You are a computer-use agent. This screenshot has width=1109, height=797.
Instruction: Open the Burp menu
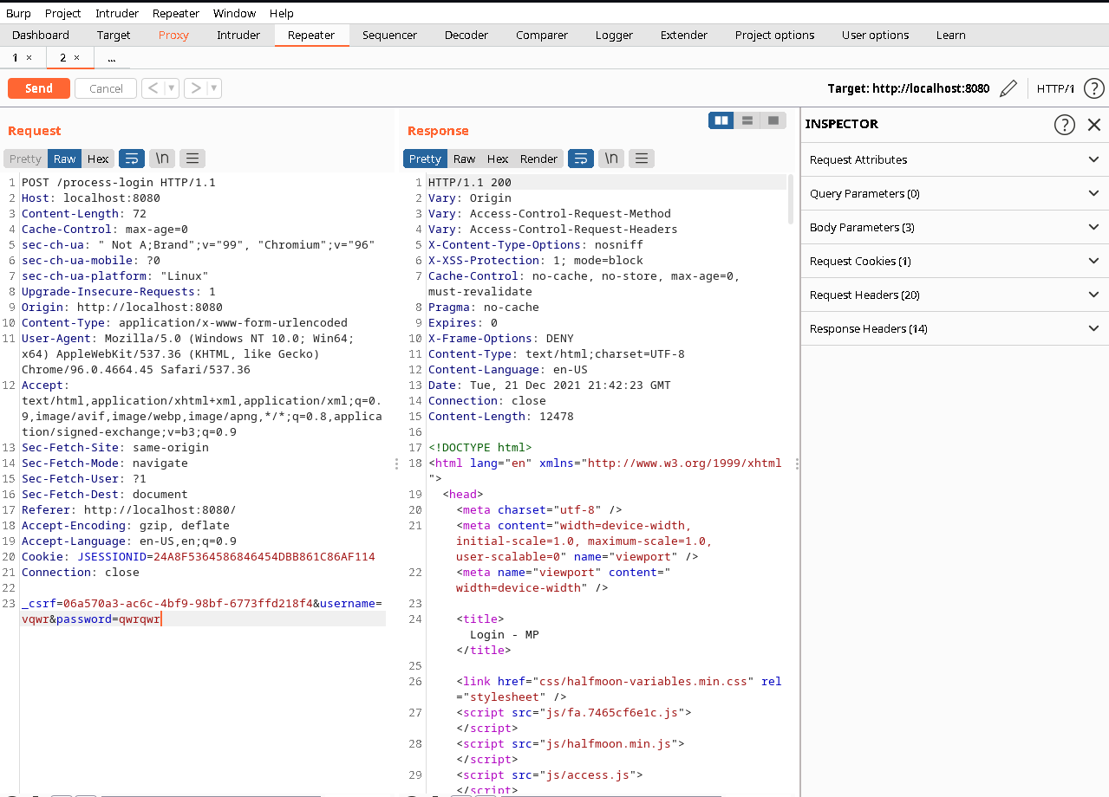[x=18, y=13]
